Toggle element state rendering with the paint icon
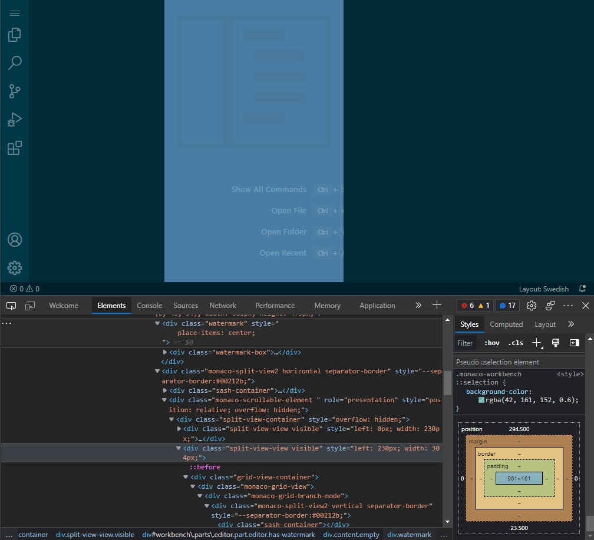 pos(555,343)
